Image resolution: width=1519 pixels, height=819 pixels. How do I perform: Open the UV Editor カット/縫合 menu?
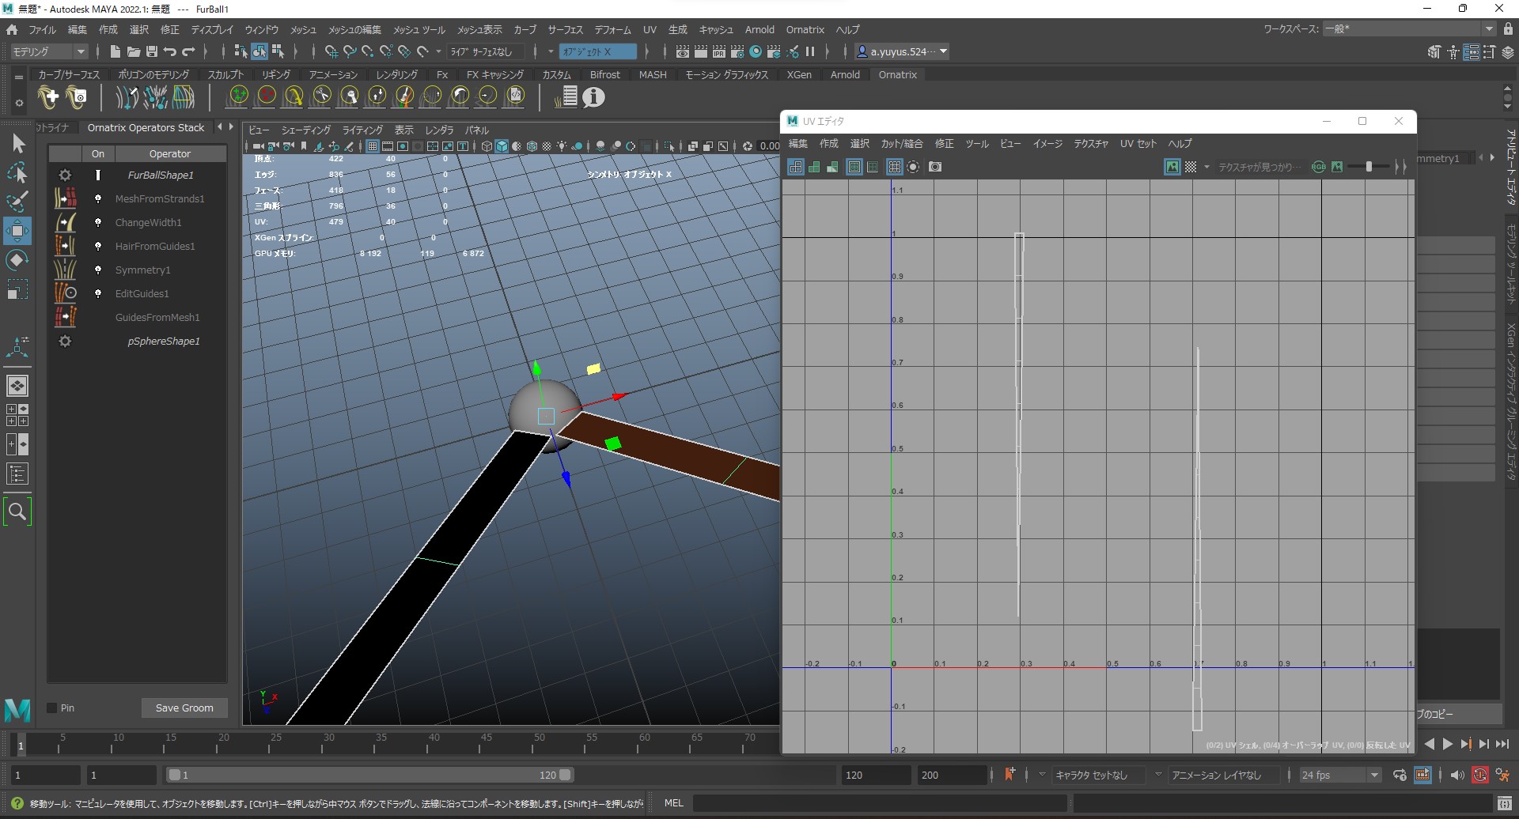pos(902,143)
